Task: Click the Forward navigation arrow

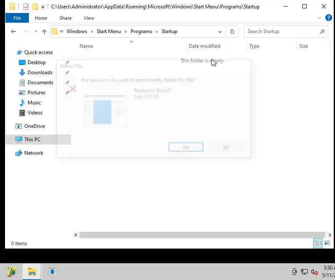Action: click(x=26, y=32)
